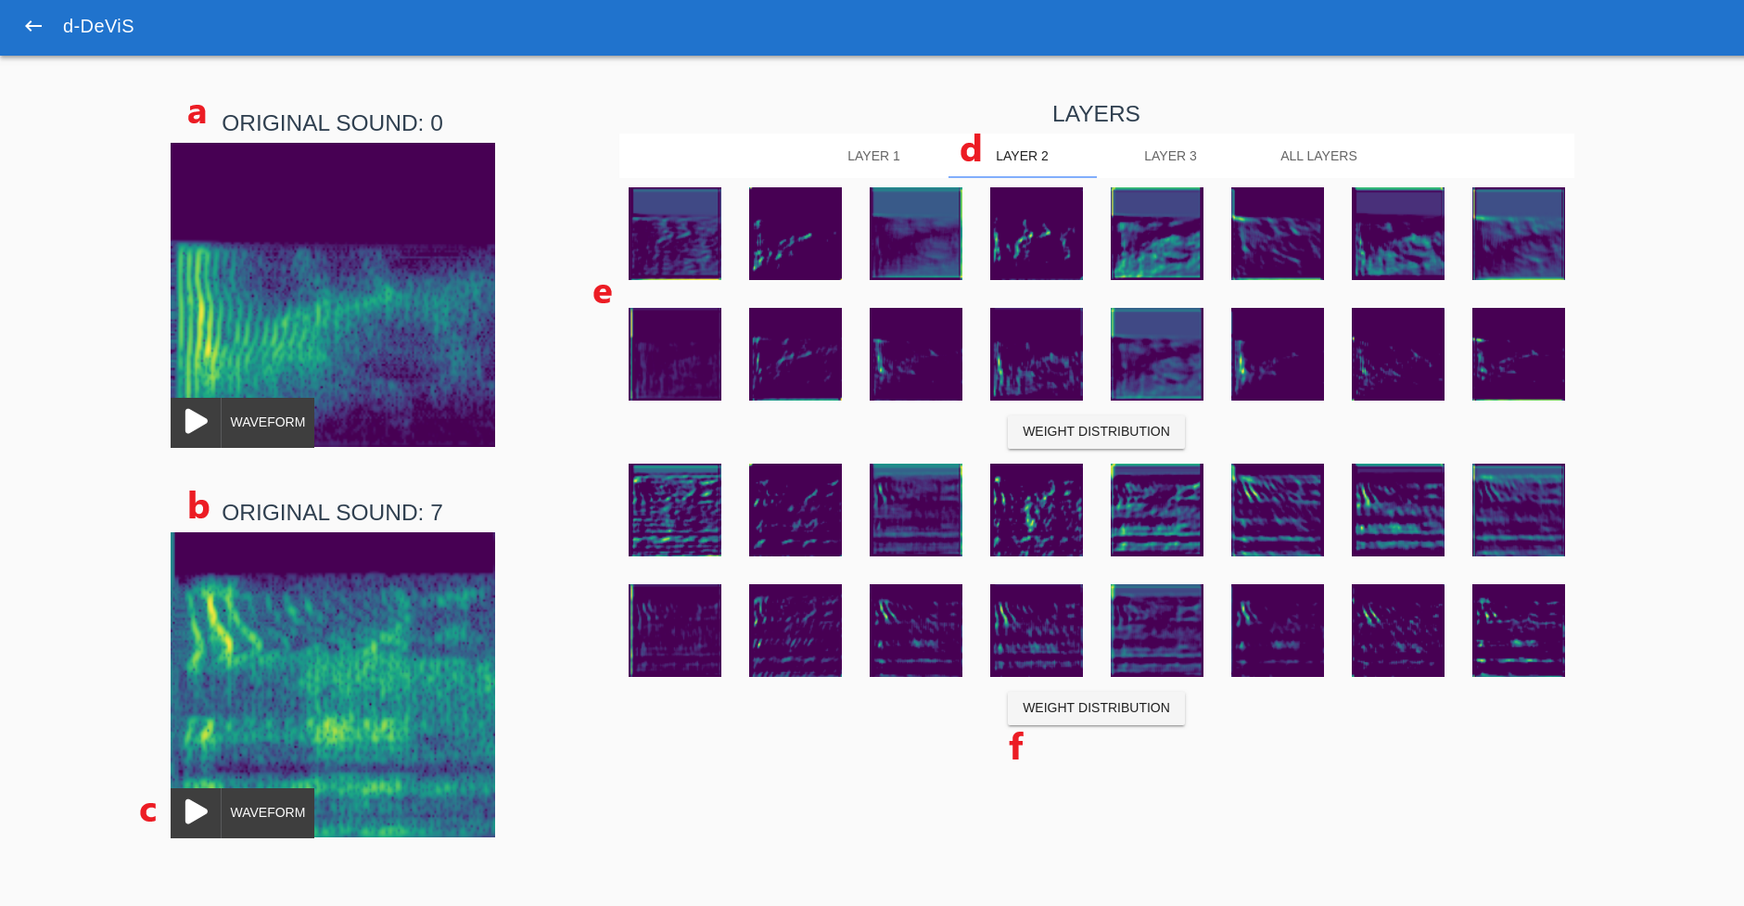Select fourth feature map in sound 7's top row
The image size is (1744, 906).
(1037, 510)
